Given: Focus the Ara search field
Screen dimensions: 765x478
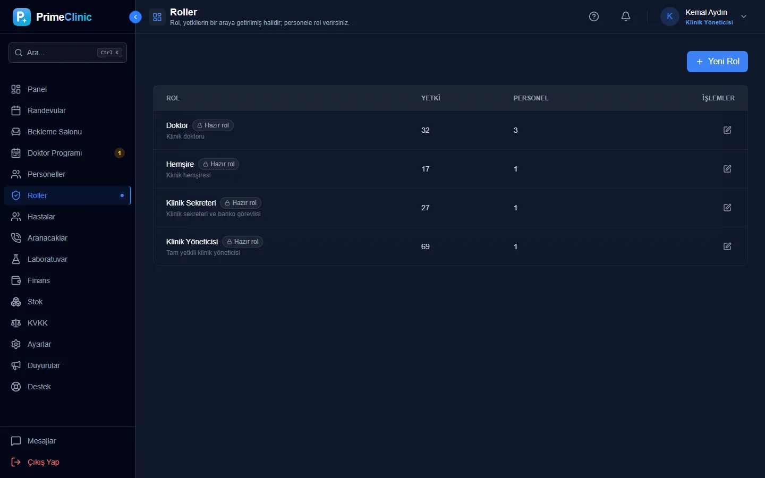Looking at the screenshot, I should pyautogui.click(x=67, y=53).
